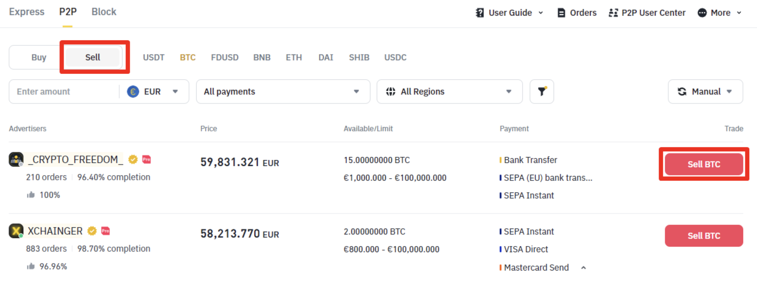The height and width of the screenshot is (283, 757).
Task: Select the Sell toggle option
Action: point(92,57)
